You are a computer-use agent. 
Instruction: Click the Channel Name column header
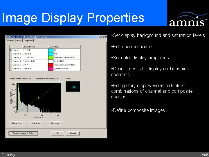tap(35, 47)
